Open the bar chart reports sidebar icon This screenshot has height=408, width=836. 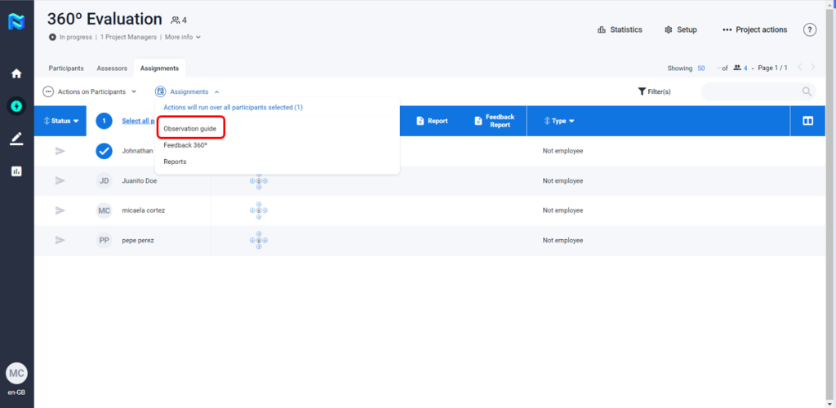coord(16,171)
